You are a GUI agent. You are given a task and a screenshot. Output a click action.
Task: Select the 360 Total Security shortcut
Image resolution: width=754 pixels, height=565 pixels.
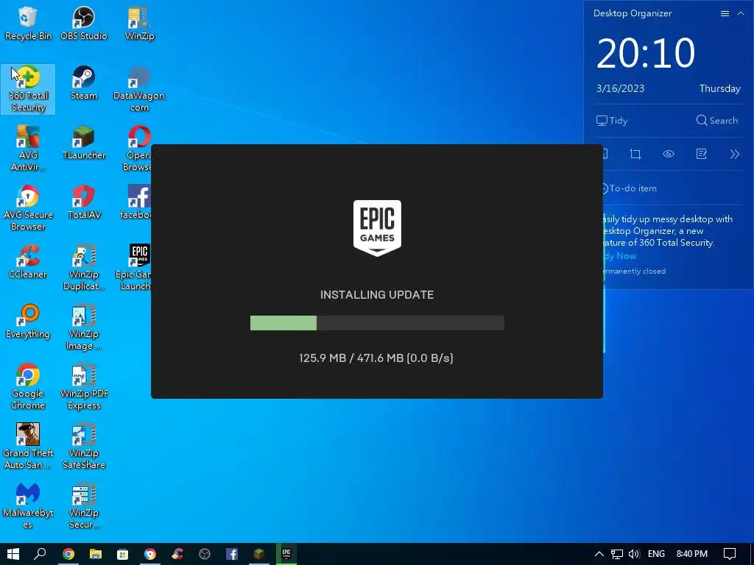pos(28,89)
